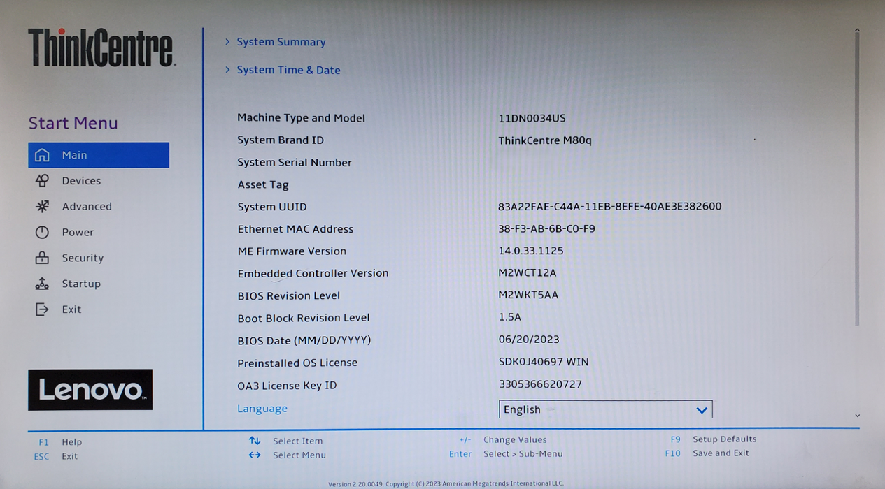Click the Security lock icon

pos(42,258)
